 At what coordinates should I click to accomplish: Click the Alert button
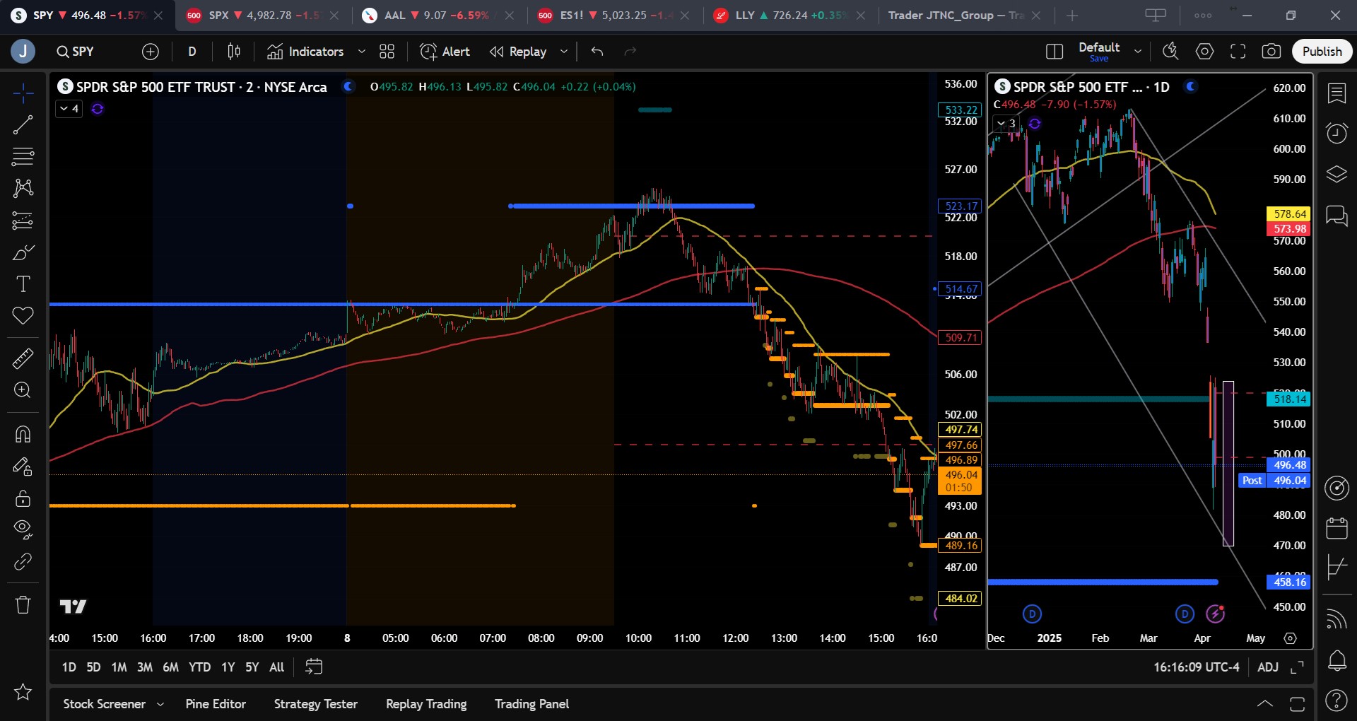click(445, 52)
